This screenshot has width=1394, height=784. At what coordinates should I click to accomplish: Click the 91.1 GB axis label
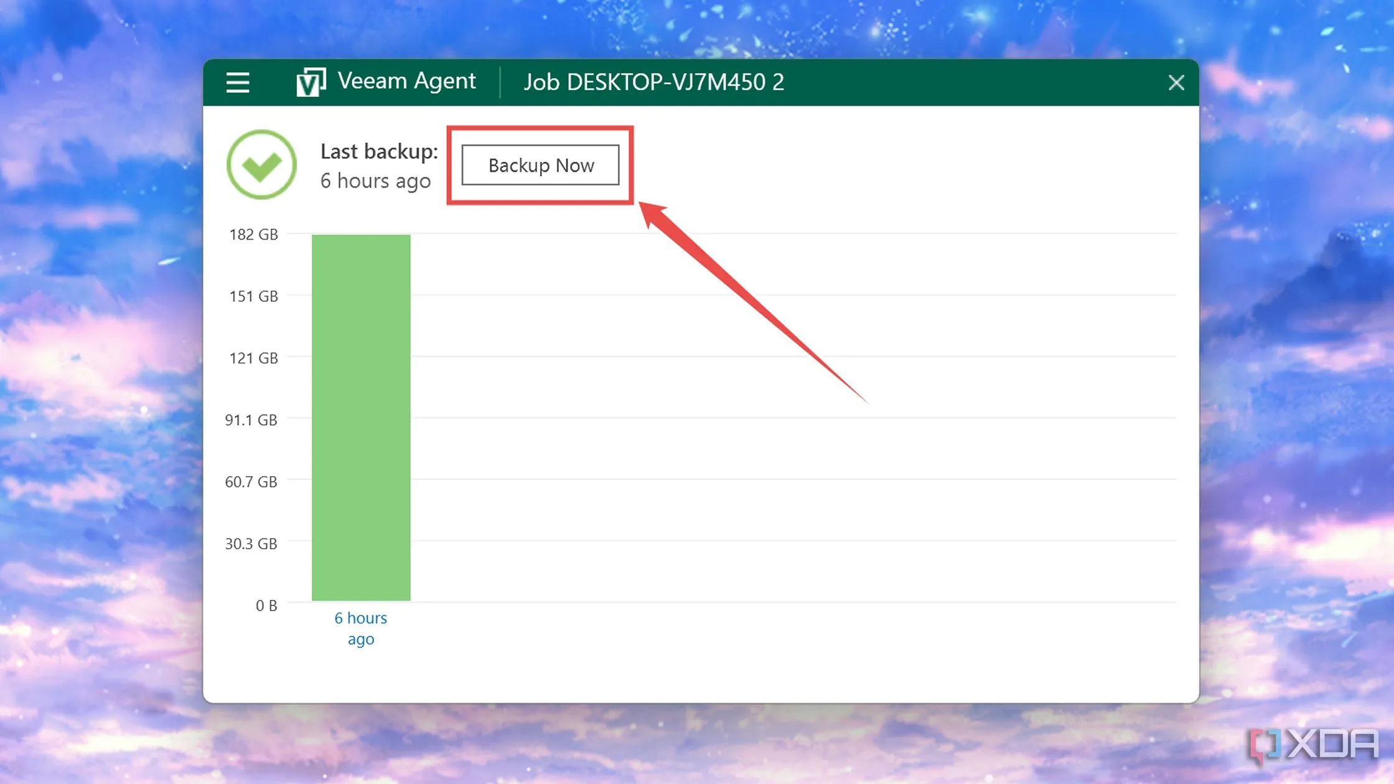pos(251,420)
